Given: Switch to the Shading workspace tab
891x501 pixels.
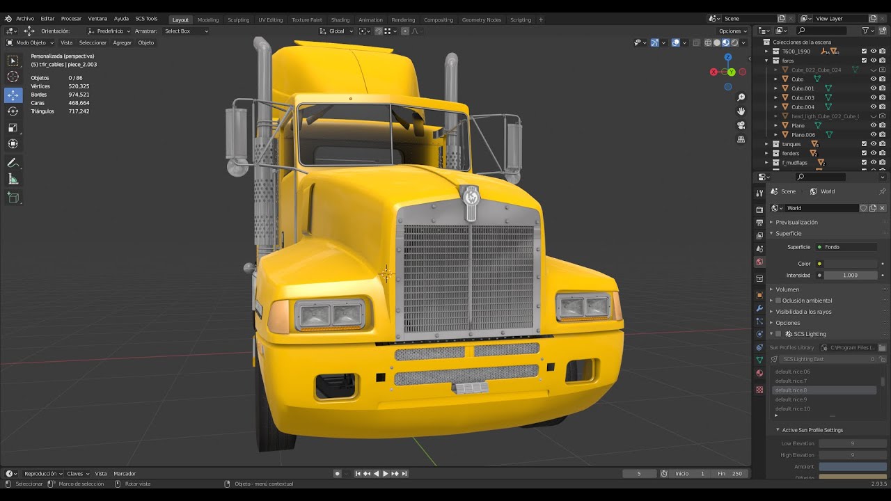Looking at the screenshot, I should pyautogui.click(x=340, y=19).
